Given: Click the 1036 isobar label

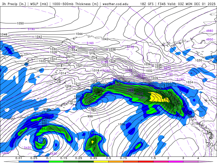Looking at the screenshot, I should coord(147,64).
